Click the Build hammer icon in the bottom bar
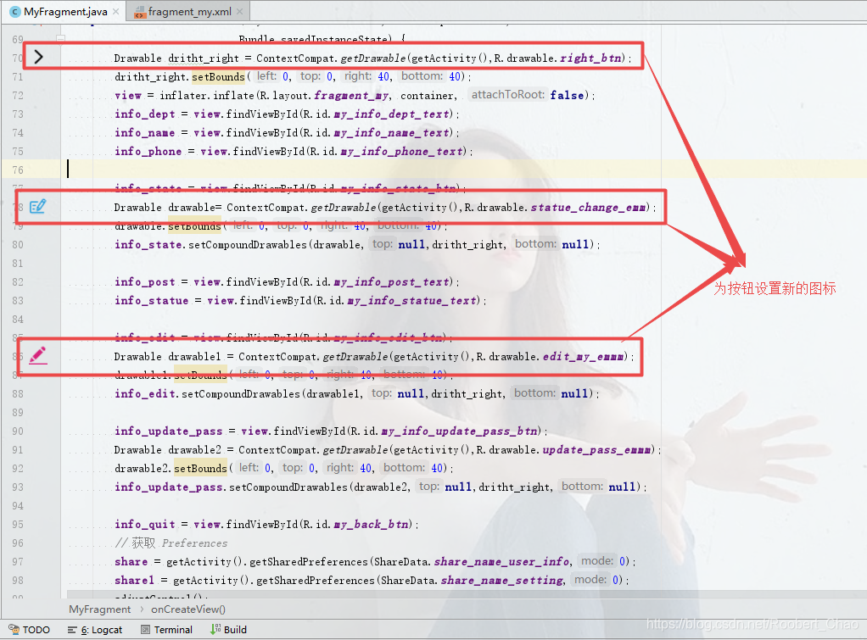 (x=215, y=630)
